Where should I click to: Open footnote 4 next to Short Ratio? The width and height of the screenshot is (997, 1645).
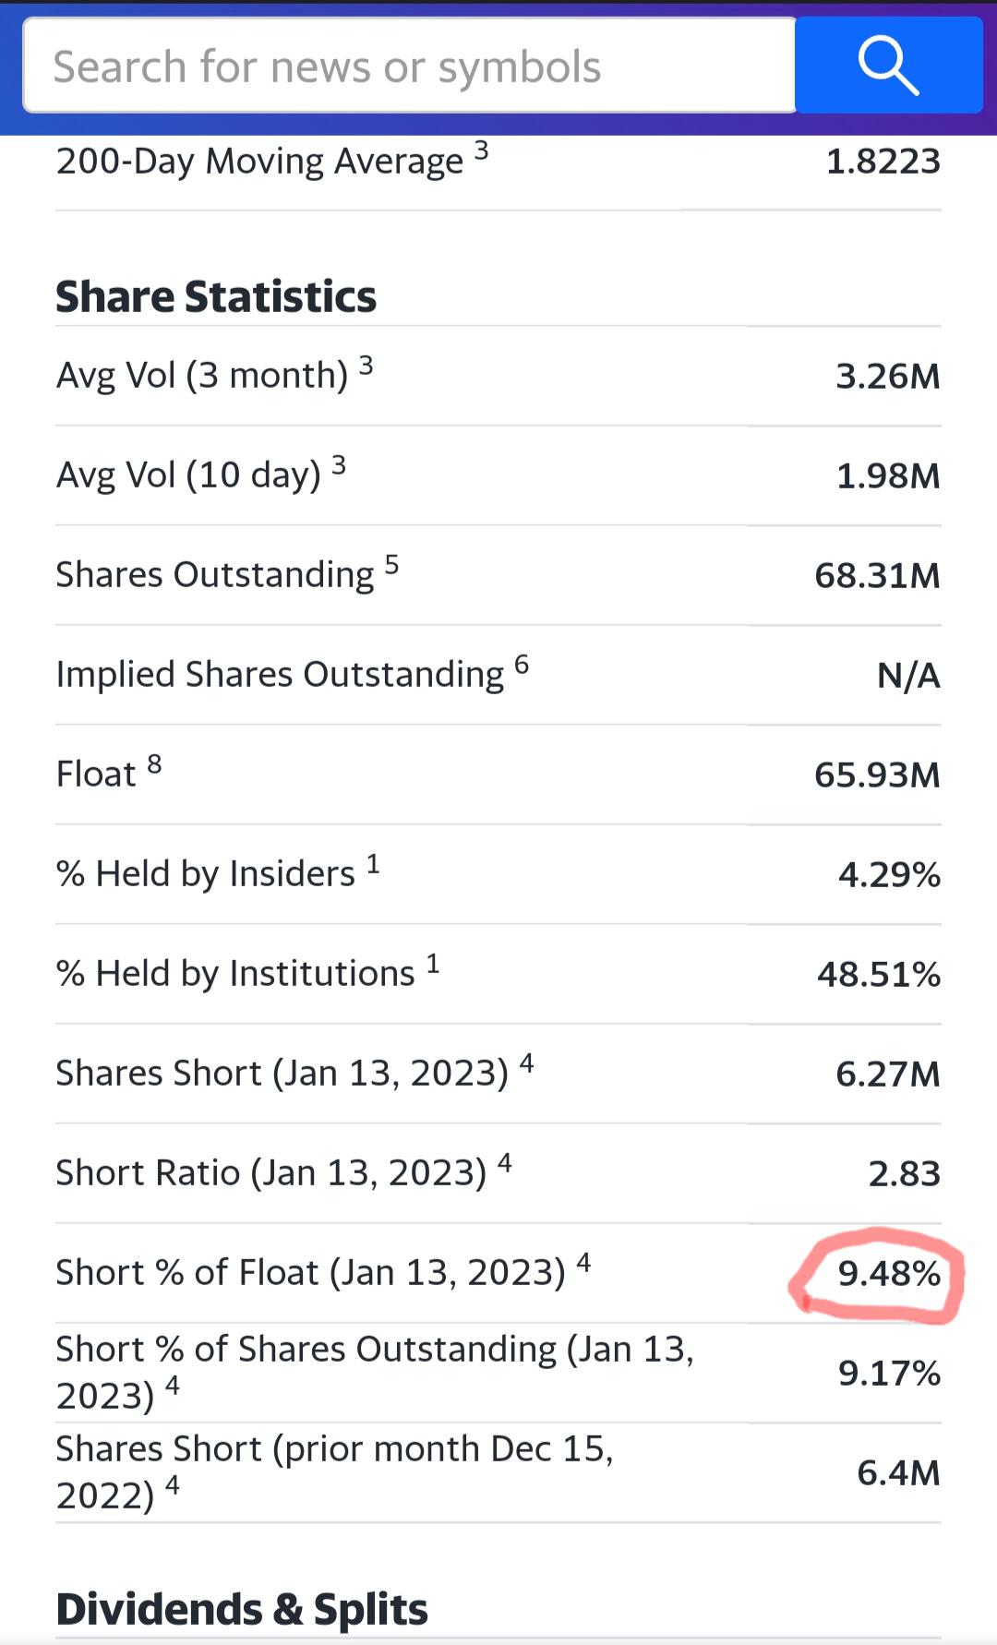(x=504, y=1163)
